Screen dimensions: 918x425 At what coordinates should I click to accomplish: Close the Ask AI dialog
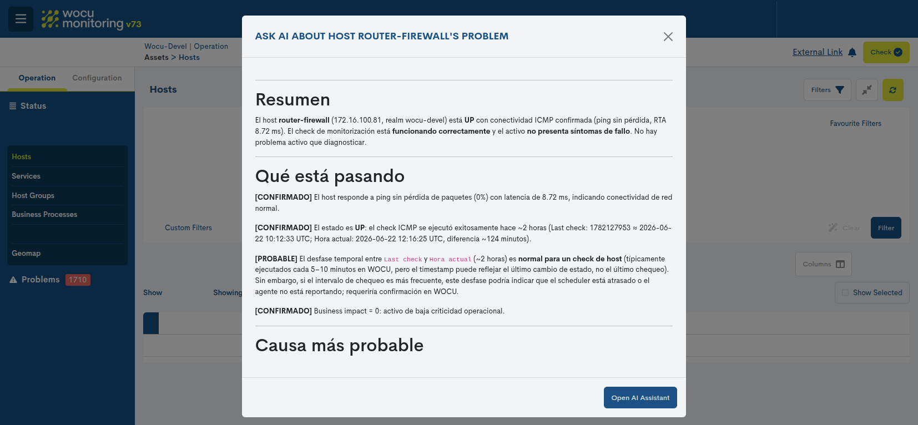click(668, 37)
